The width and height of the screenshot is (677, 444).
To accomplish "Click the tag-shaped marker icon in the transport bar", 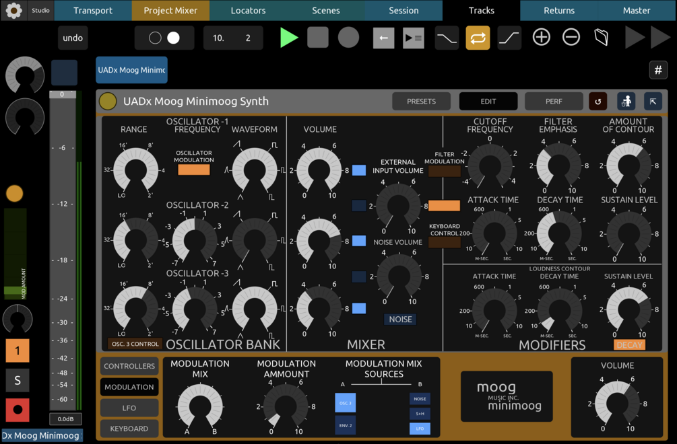I will (601, 38).
